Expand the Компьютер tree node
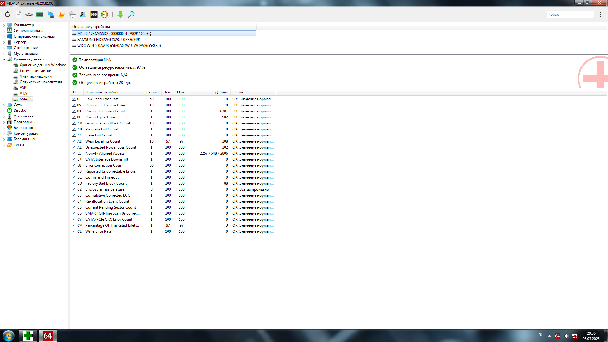 click(4, 25)
